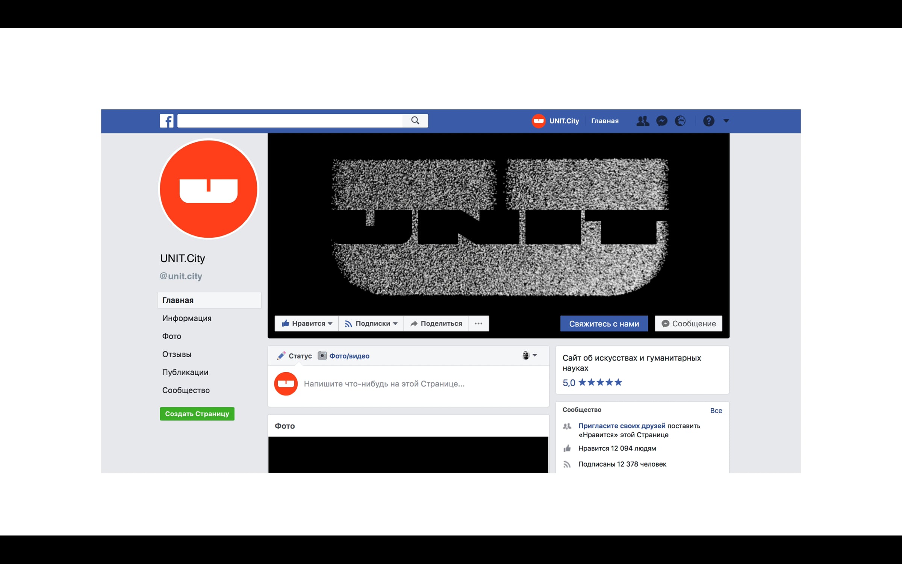
Task: Click the Пригласите своих друзей link
Action: (622, 426)
